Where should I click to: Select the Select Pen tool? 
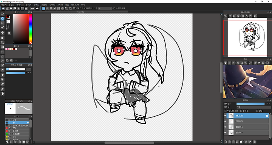click(2, 65)
